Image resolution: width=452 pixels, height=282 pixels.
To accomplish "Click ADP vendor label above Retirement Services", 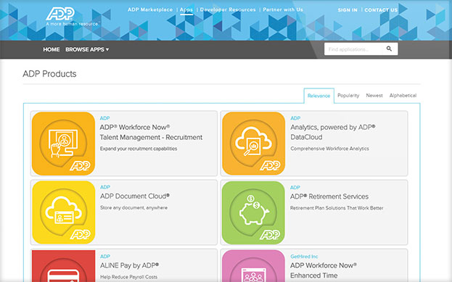I will pos(295,188).
